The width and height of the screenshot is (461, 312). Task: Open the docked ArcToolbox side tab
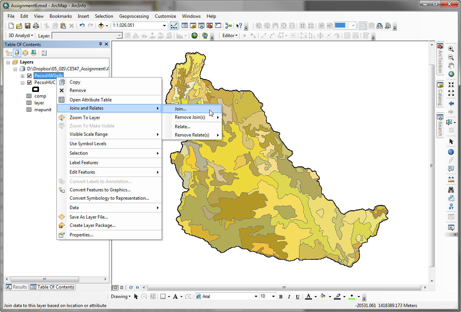pyautogui.click(x=440, y=59)
